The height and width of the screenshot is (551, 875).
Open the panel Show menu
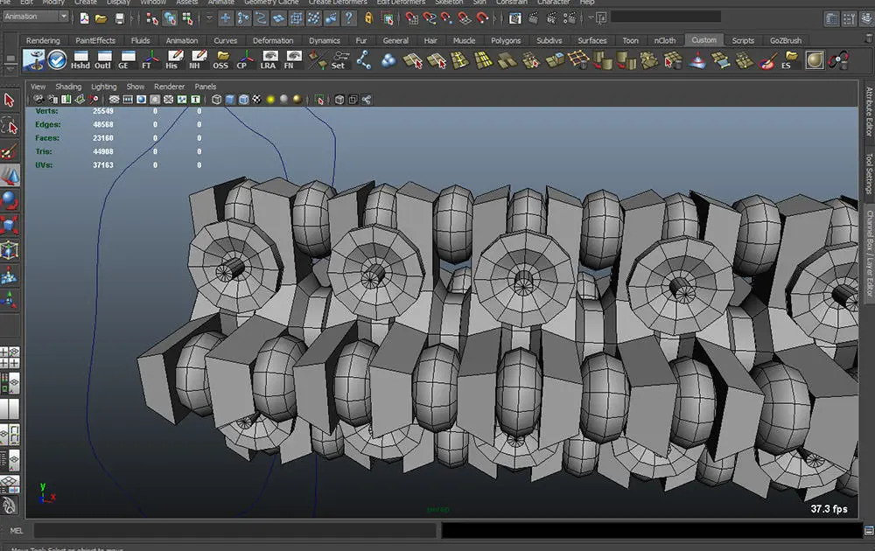135,87
